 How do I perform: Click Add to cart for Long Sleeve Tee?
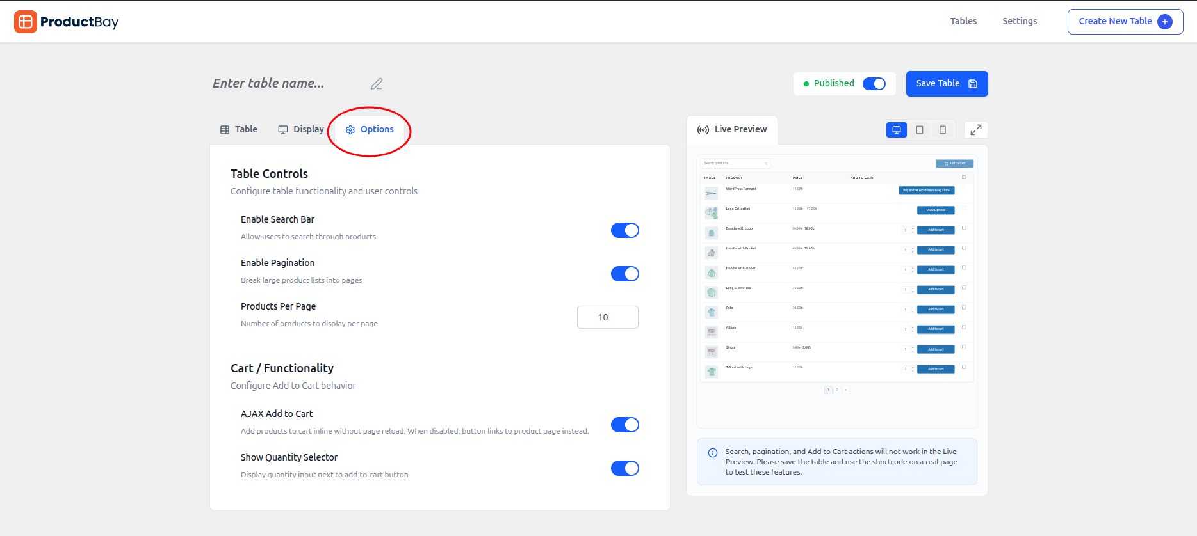point(936,290)
